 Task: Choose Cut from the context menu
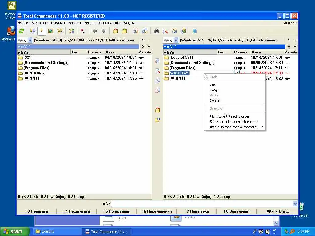[x=235, y=85]
